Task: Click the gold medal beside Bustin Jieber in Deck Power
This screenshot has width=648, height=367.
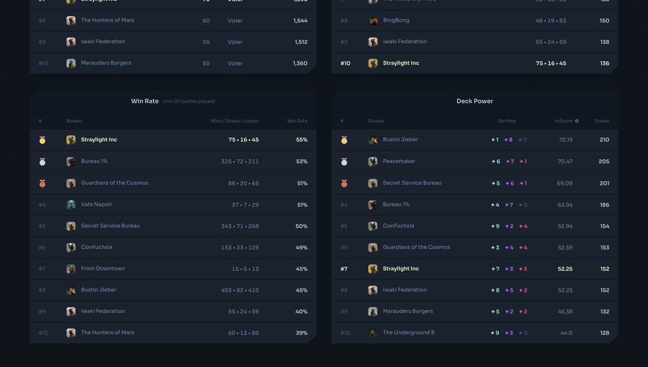Action: 344,140
